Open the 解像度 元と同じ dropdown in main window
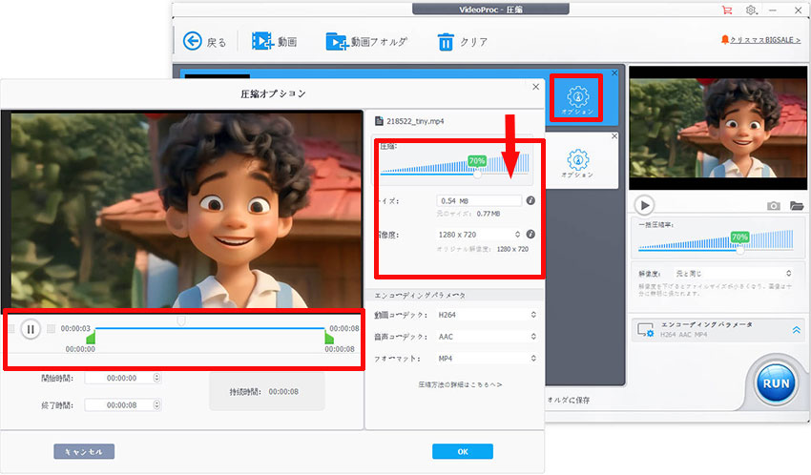The width and height of the screenshot is (811, 475). (x=733, y=273)
